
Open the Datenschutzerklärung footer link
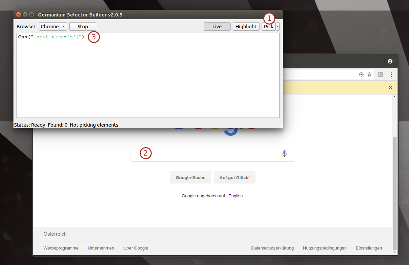pyautogui.click(x=272, y=248)
